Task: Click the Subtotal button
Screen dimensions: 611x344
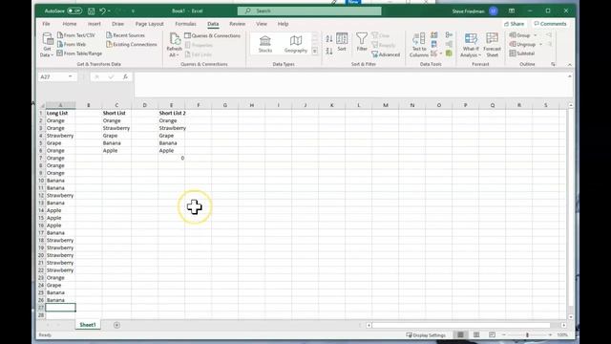Action: tap(522, 54)
